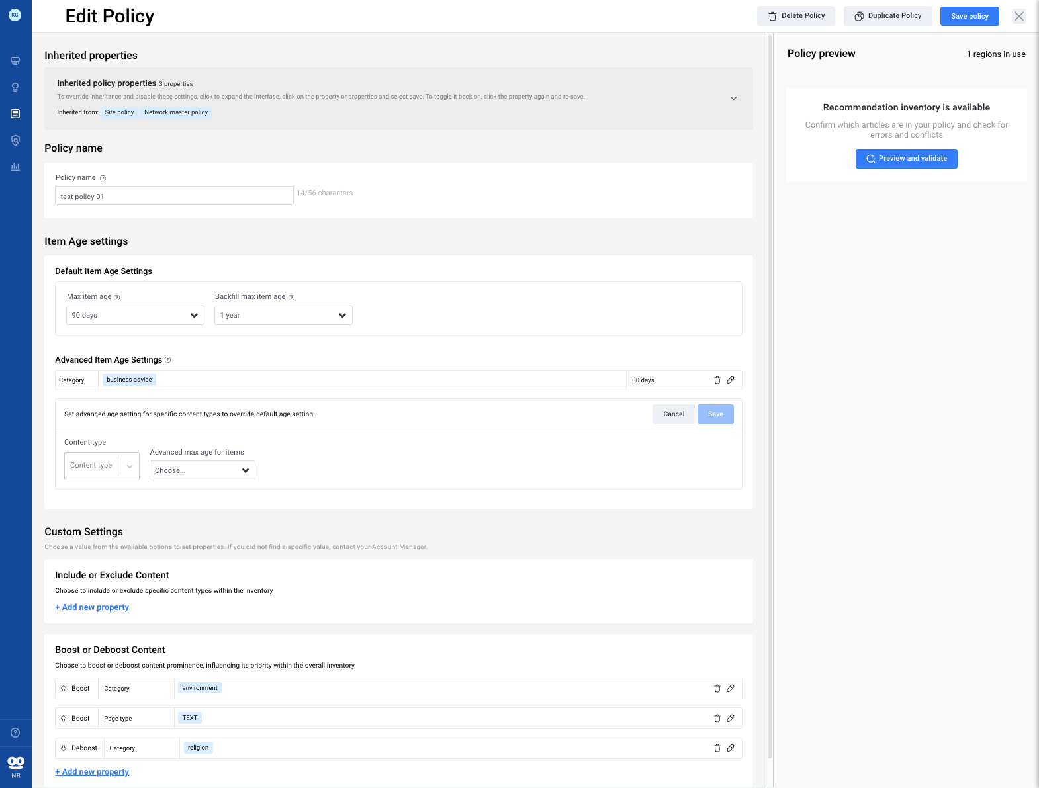
Task: Click the Boost label in Page type row
Action: coord(81,719)
